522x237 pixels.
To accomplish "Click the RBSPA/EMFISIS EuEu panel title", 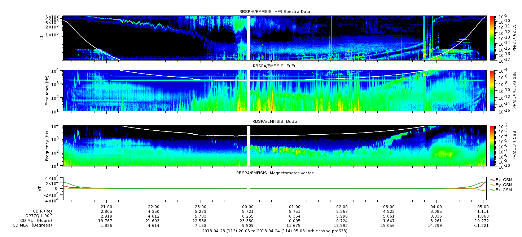I will coord(275,66).
